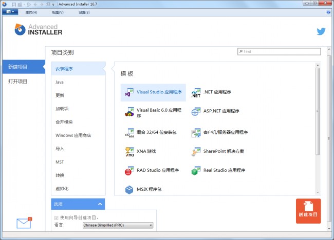Click the templates list scroll-up arrow
The image size is (334, 240).
point(318,65)
